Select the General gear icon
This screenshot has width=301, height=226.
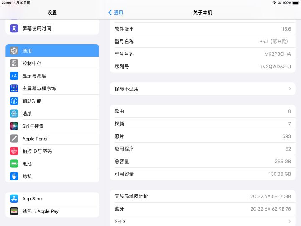click(x=14, y=51)
